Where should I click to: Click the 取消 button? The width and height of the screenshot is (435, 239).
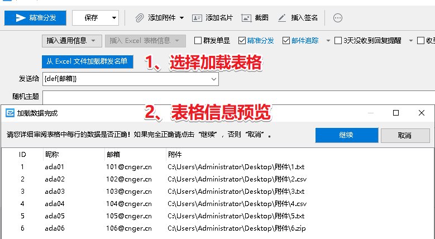click(x=405, y=136)
